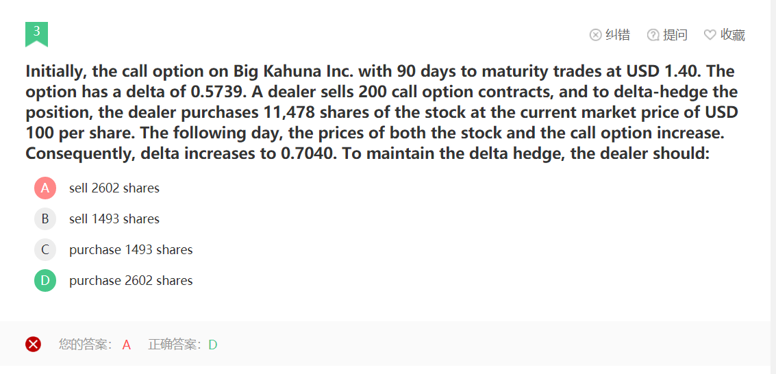Click the answer text 'sell 2602 shares'

(114, 188)
